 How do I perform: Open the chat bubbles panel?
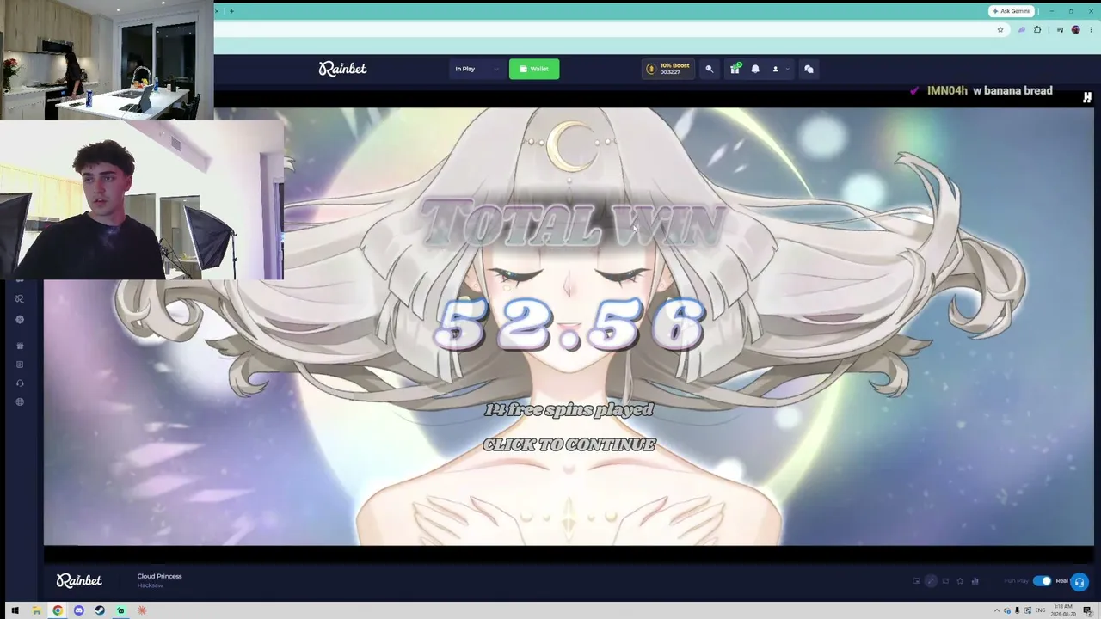809,69
